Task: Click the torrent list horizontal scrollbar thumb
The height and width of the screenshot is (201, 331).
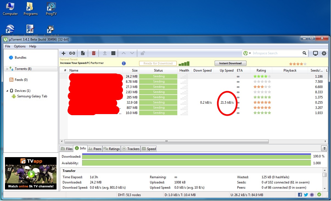Action: point(166,141)
